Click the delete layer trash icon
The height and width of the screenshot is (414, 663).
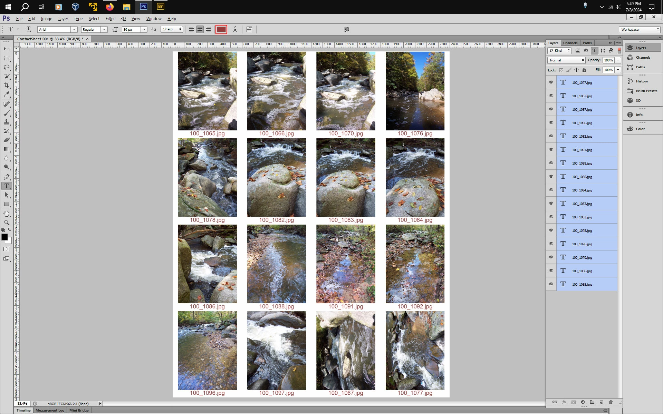611,402
